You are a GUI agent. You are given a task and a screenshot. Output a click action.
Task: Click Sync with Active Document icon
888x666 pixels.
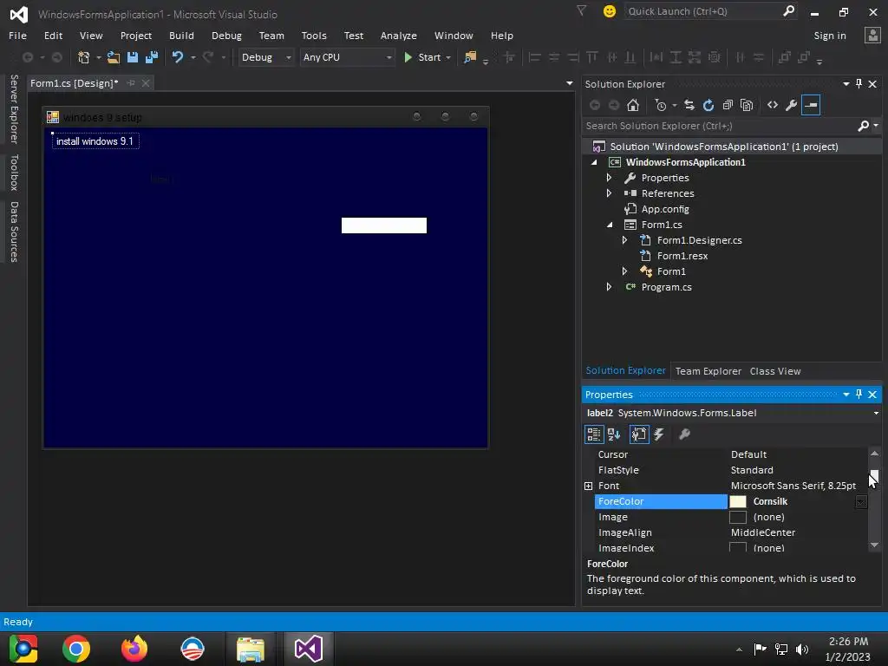coord(689,105)
